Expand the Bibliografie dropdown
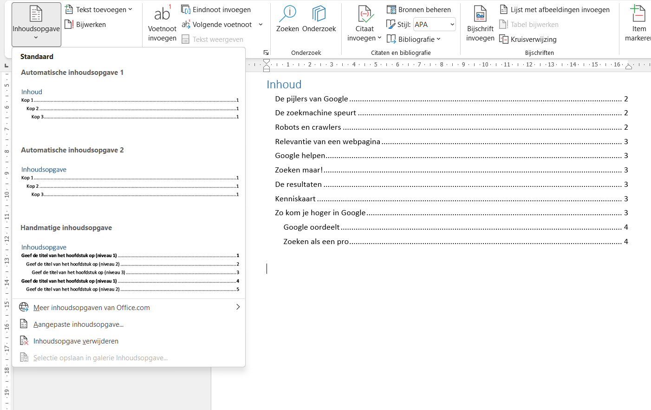The height and width of the screenshot is (410, 651). [414, 39]
